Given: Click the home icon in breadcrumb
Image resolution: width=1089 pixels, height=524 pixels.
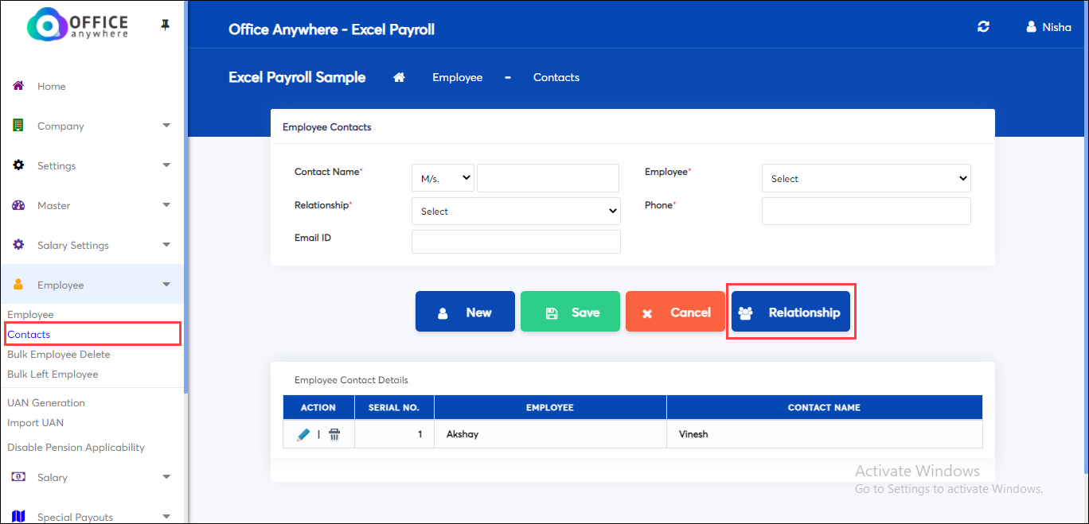Looking at the screenshot, I should point(400,77).
